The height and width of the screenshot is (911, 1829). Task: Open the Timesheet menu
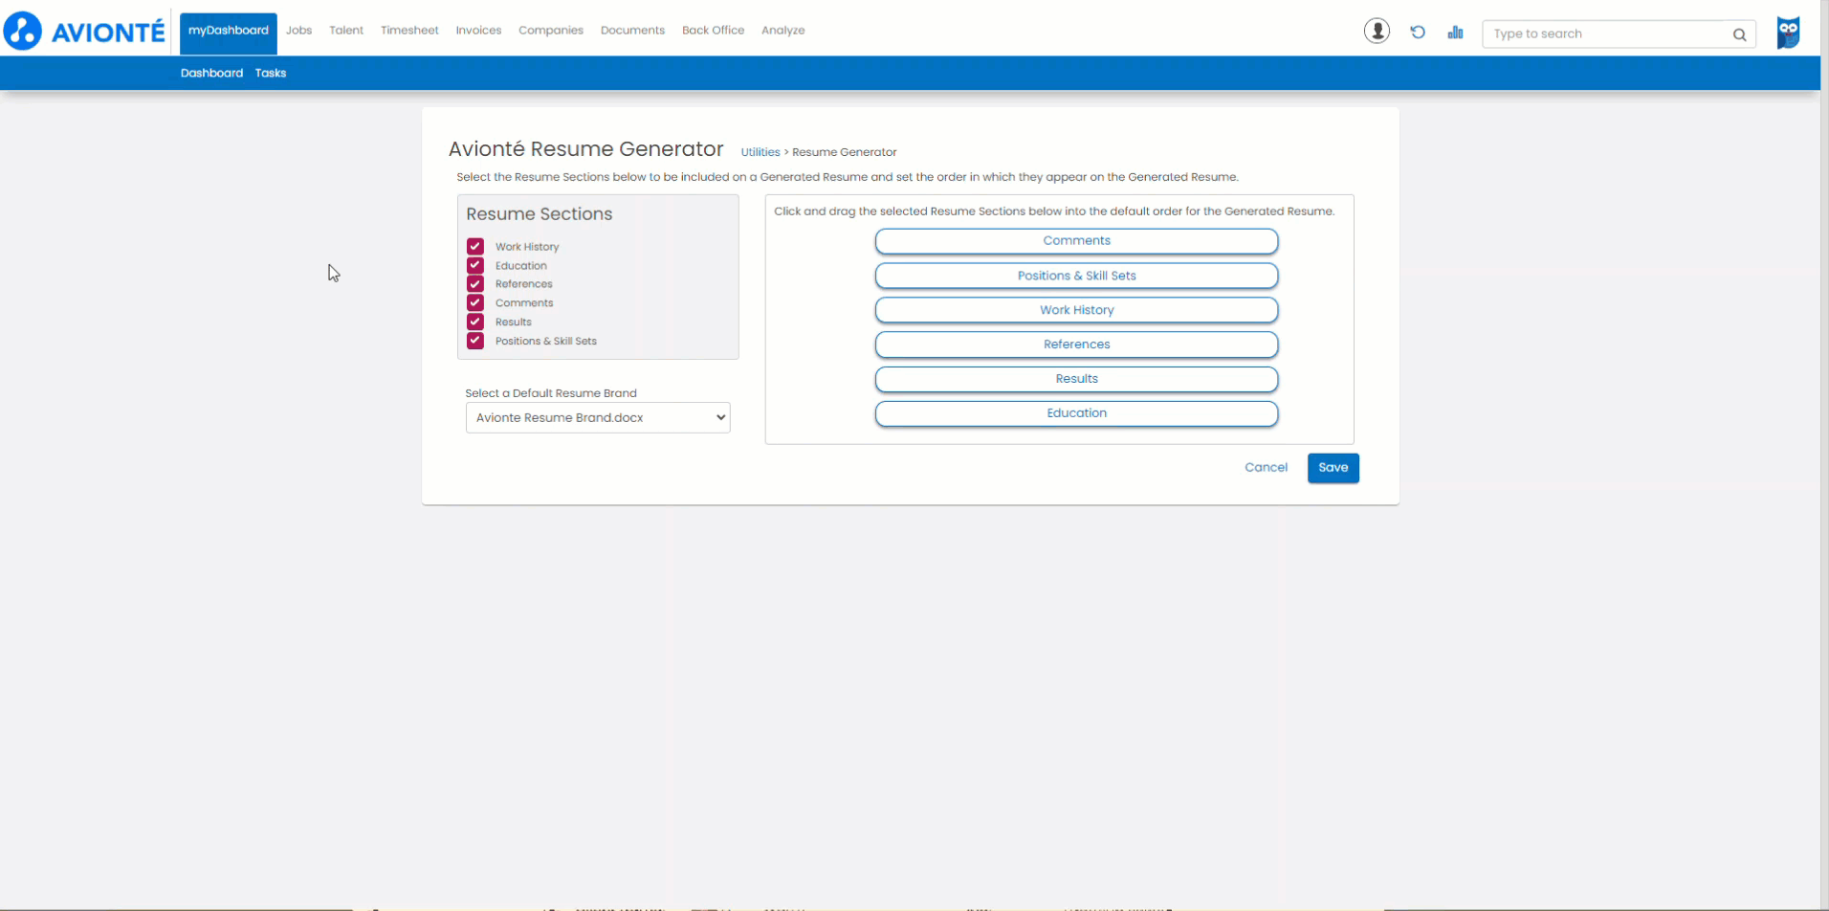[x=409, y=31]
